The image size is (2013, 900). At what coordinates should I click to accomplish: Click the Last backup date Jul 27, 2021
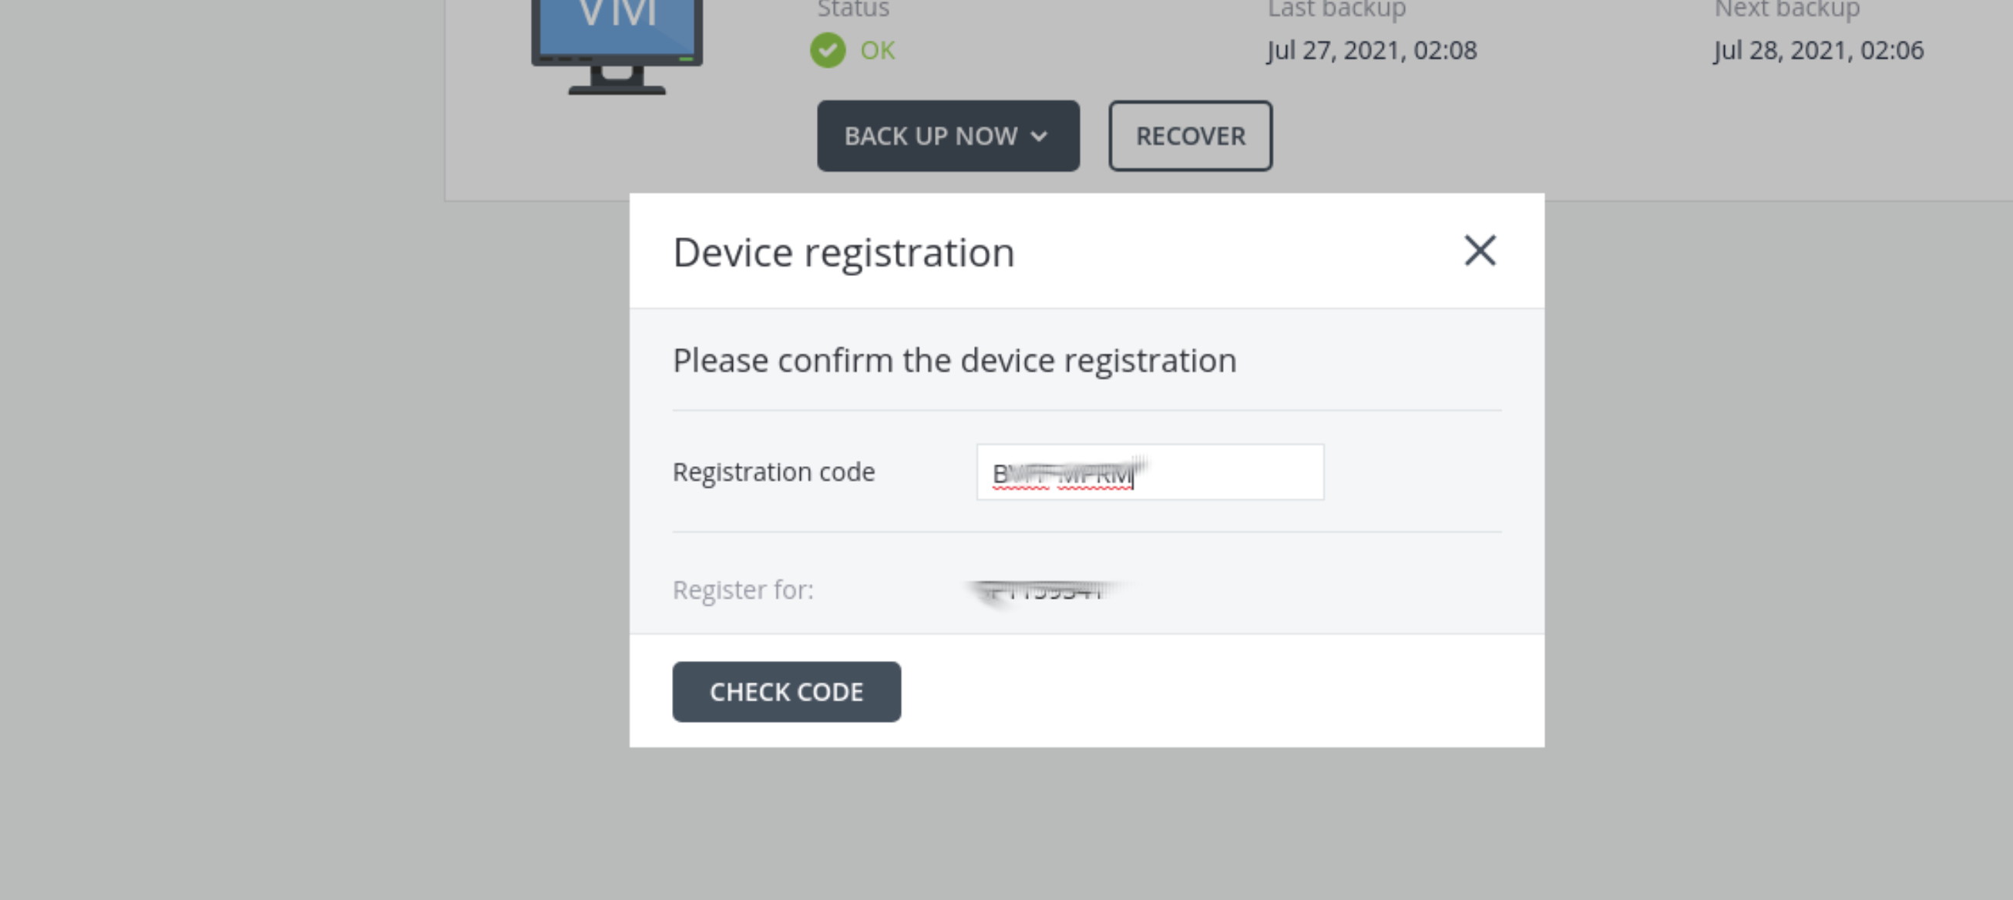coord(1372,51)
